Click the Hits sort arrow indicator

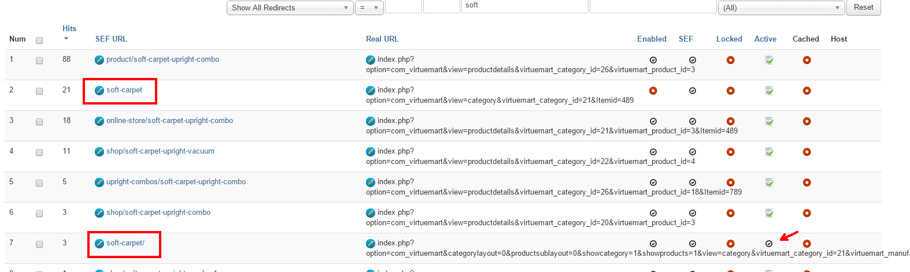[66, 39]
